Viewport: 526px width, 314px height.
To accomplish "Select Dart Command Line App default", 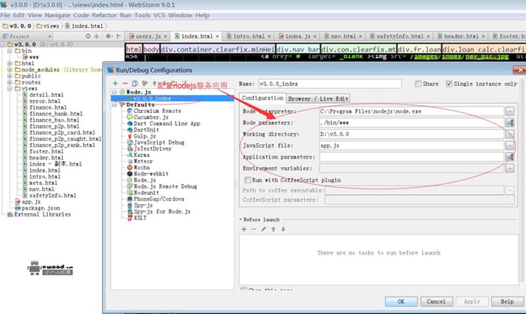I will click(163, 123).
